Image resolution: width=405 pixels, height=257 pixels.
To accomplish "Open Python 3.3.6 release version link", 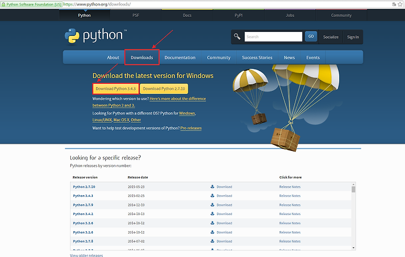I will (x=83, y=223).
